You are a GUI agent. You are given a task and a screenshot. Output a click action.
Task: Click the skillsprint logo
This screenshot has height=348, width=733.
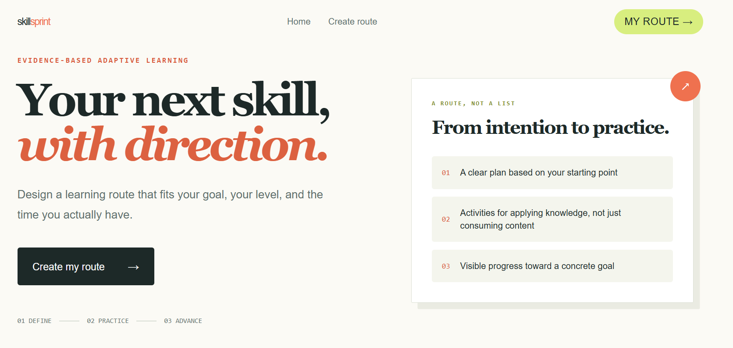coord(34,22)
